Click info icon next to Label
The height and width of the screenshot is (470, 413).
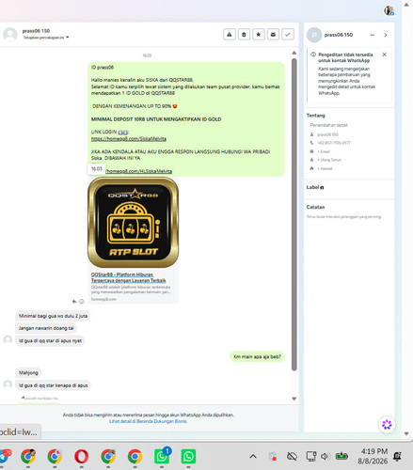[322, 188]
